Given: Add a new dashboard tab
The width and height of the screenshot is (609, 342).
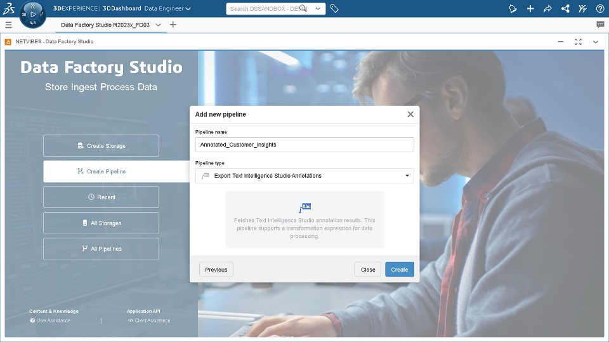Looking at the screenshot, I should pyautogui.click(x=173, y=25).
